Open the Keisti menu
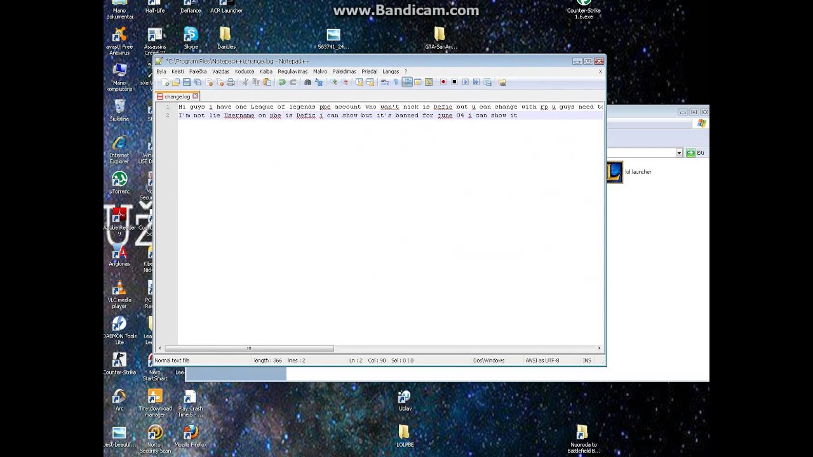The image size is (813, 457). click(x=178, y=72)
